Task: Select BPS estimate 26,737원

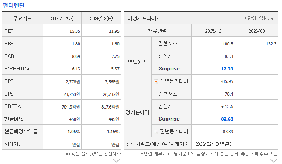Action: 111,94
